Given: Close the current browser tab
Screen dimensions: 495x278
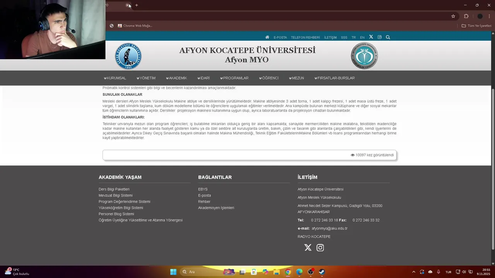Looking at the screenshot, I should tap(127, 5).
